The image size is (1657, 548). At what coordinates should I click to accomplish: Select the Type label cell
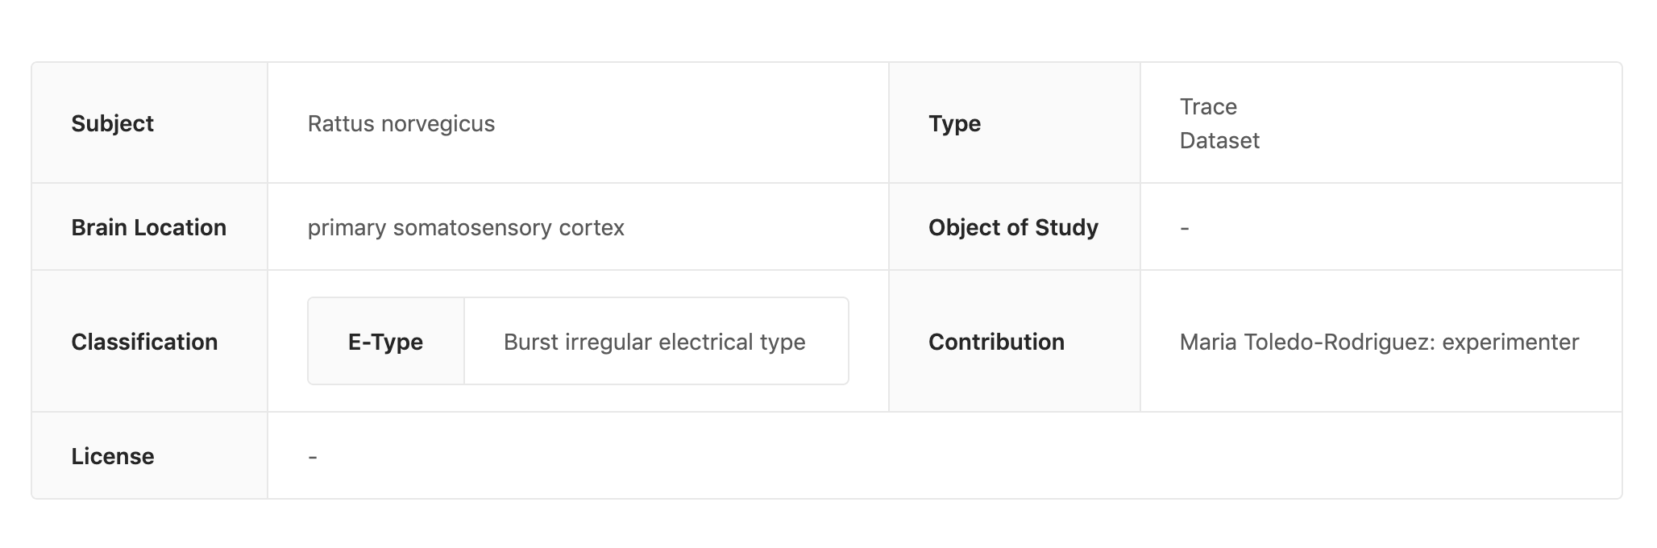click(x=1015, y=123)
